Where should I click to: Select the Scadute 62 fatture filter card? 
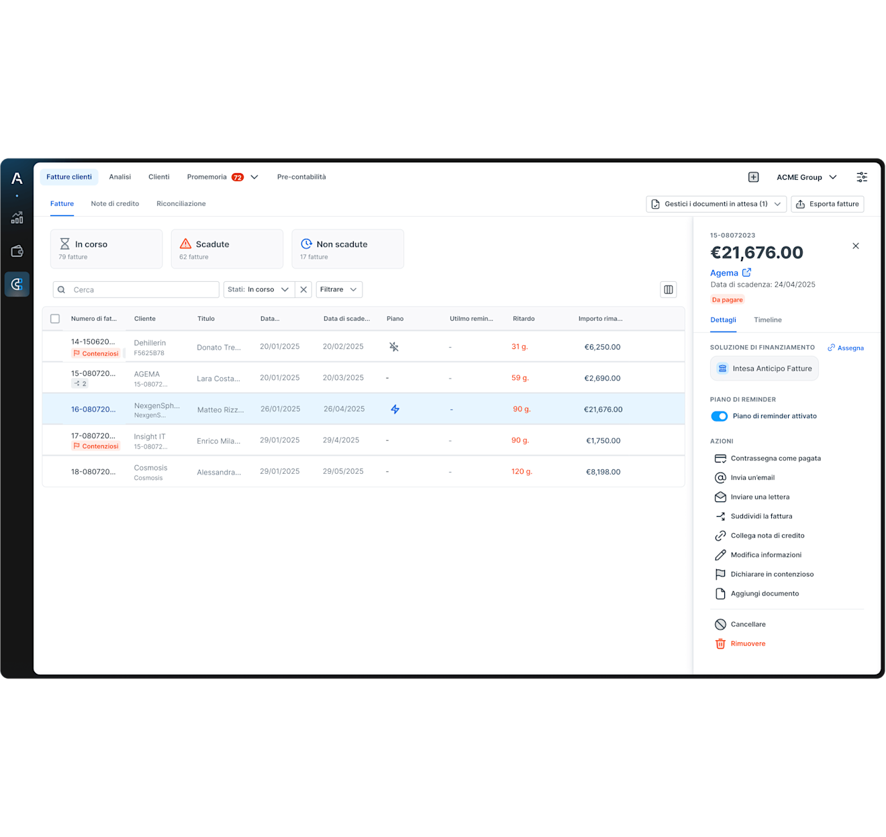227,249
